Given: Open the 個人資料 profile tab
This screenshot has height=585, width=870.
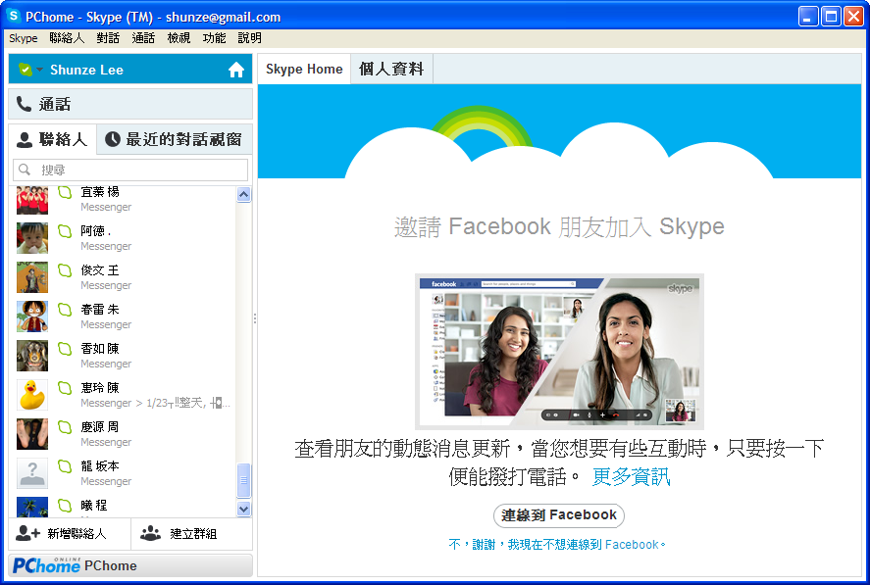Looking at the screenshot, I should [391, 70].
